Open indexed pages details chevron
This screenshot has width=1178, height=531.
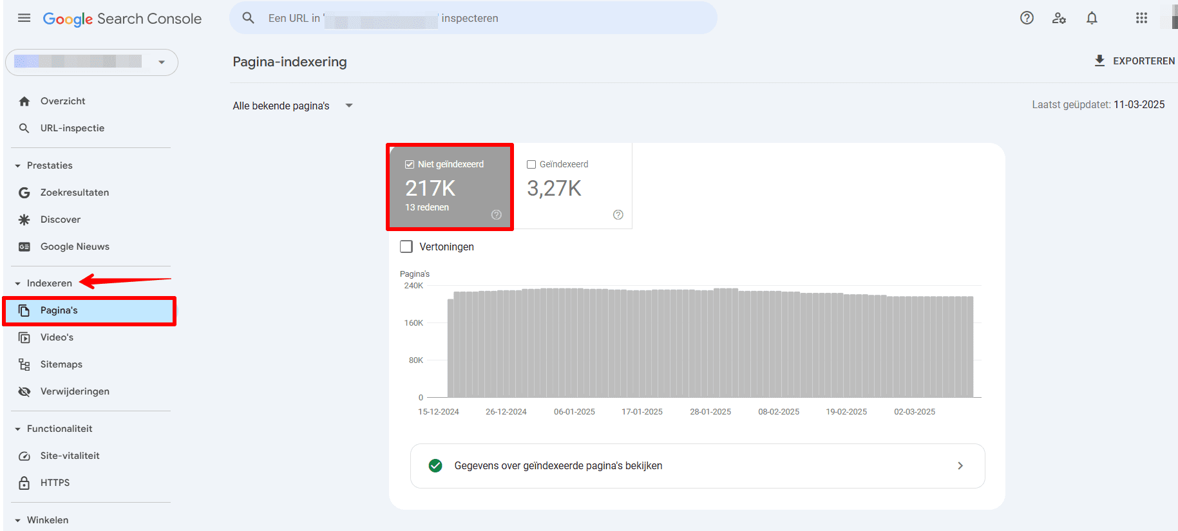tap(960, 465)
